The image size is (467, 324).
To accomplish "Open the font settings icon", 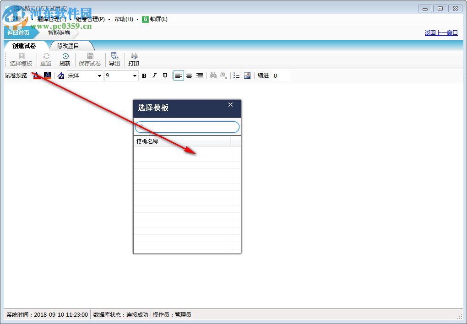I will click(x=61, y=76).
